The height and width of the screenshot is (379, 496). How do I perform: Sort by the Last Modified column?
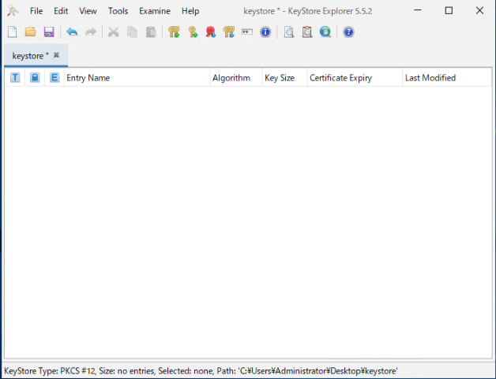click(447, 78)
